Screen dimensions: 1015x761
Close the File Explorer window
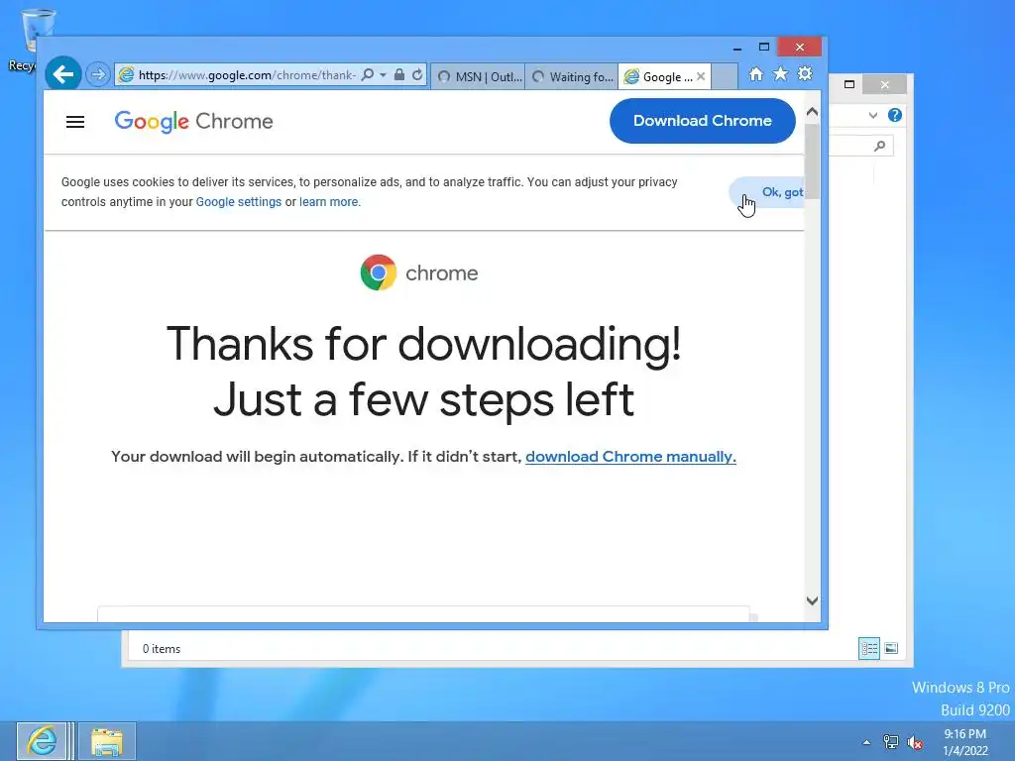885,84
